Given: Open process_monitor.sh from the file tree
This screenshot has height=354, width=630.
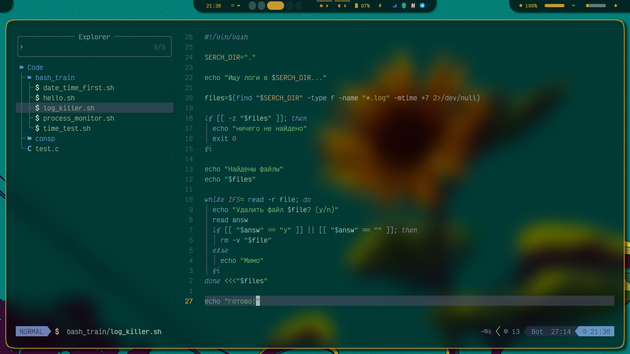Looking at the screenshot, I should pyautogui.click(x=79, y=118).
